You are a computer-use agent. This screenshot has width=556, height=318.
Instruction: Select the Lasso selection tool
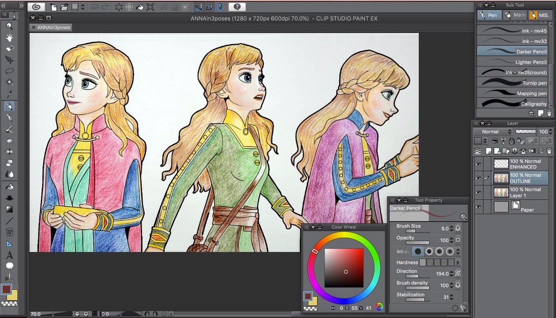[x=9, y=71]
